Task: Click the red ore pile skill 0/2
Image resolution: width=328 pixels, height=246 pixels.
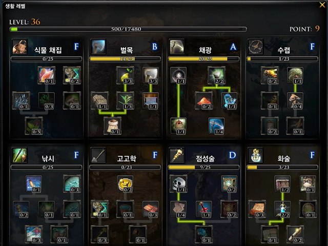Action: 204,100
